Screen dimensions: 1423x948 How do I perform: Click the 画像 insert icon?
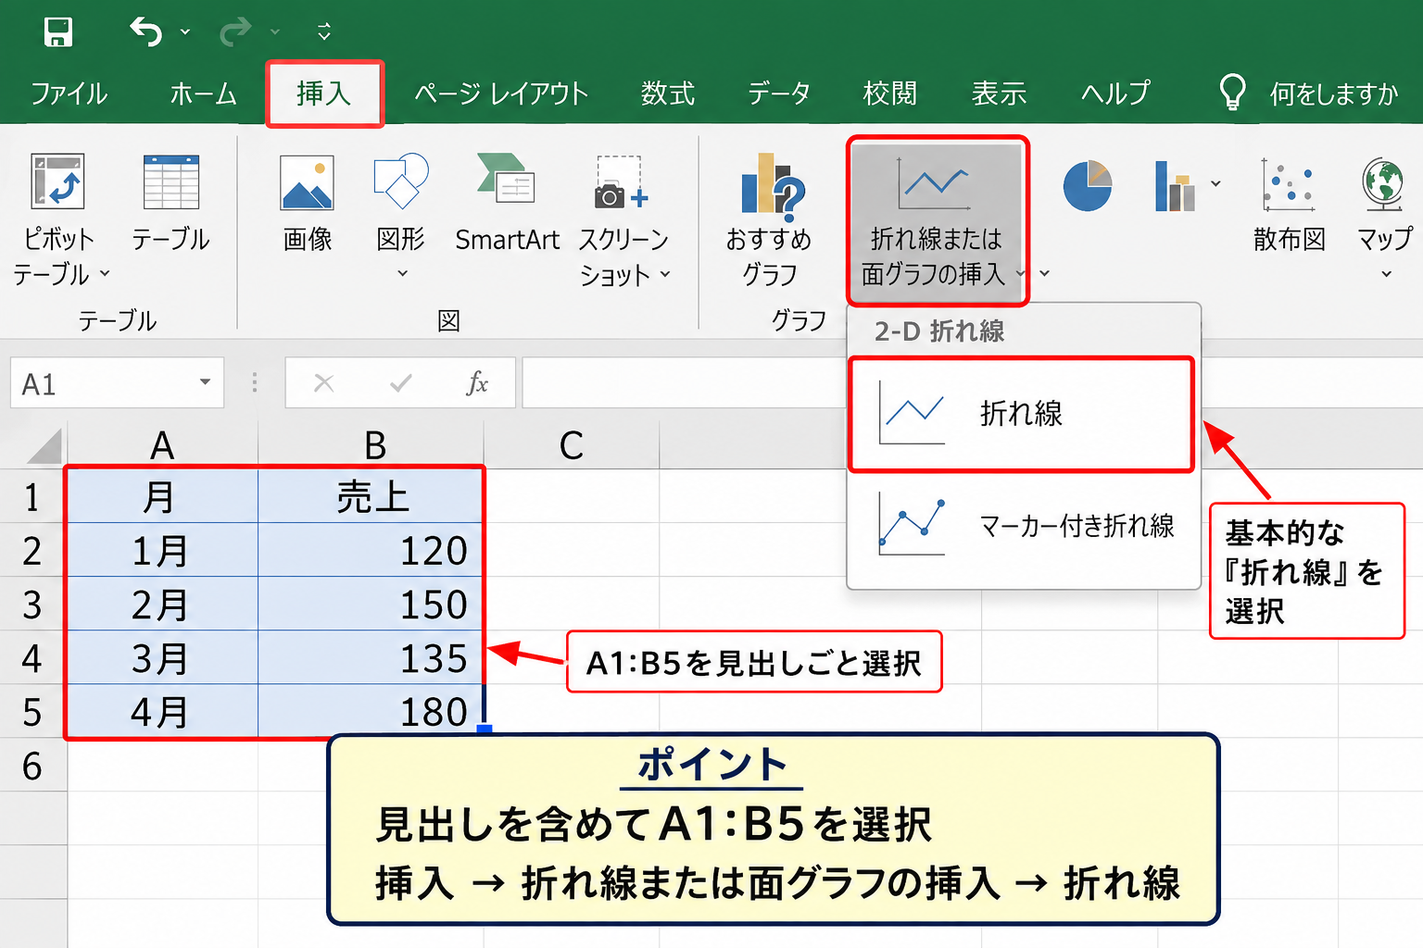coord(308,182)
